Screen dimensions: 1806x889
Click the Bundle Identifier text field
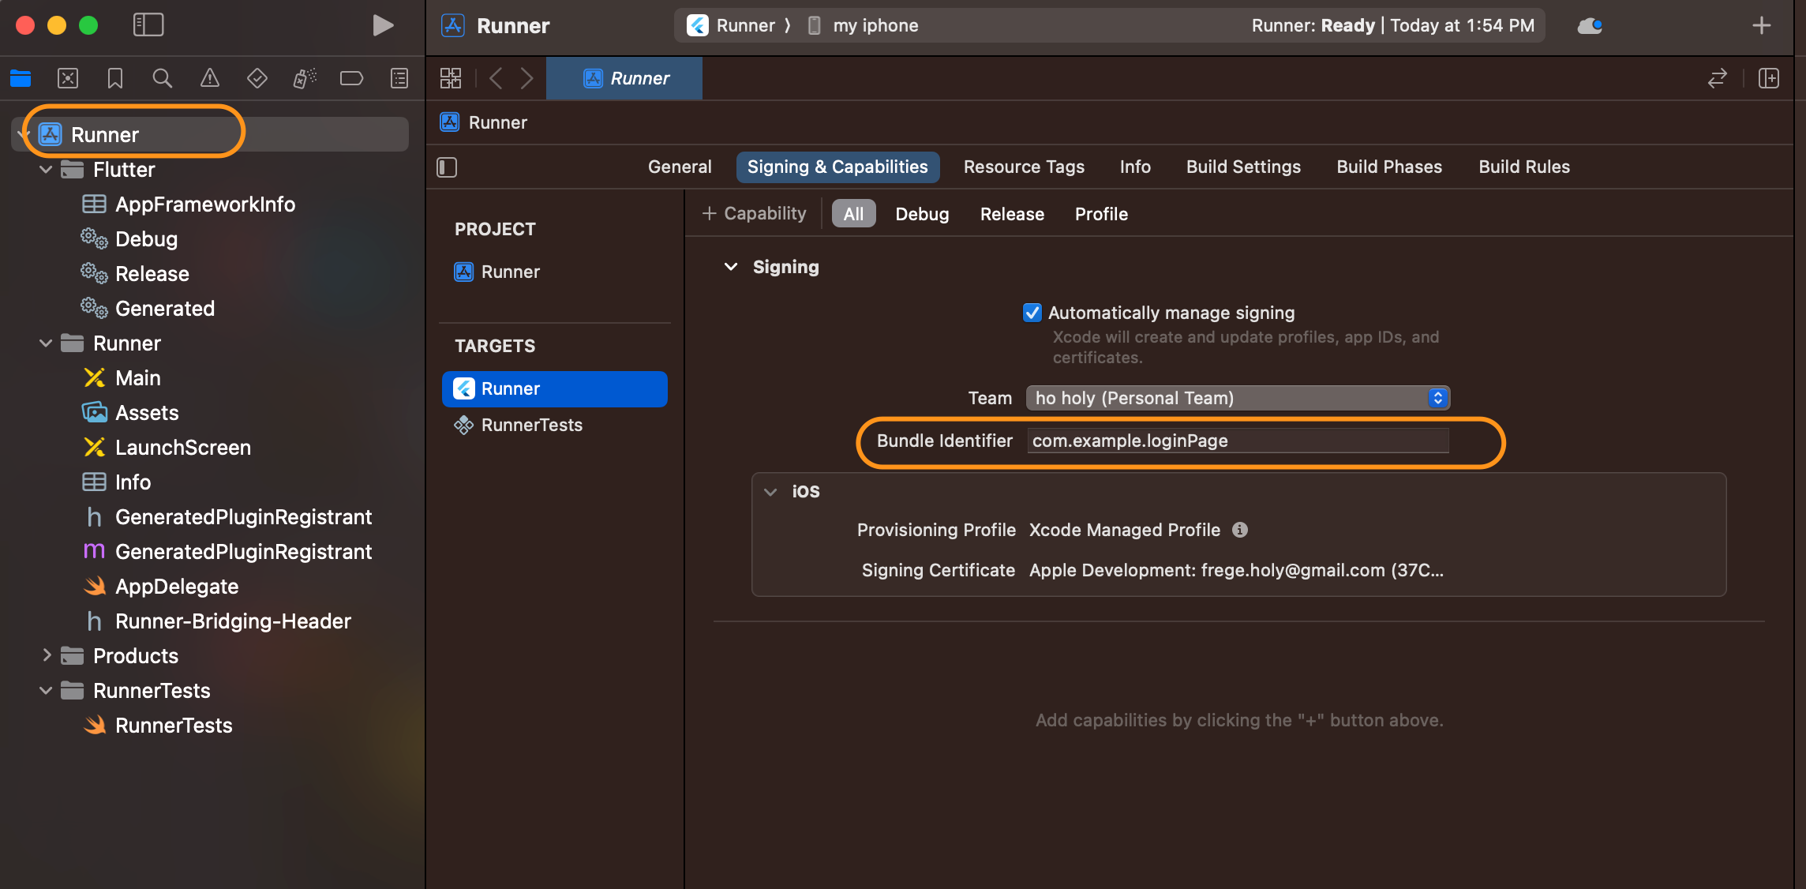pyautogui.click(x=1237, y=441)
